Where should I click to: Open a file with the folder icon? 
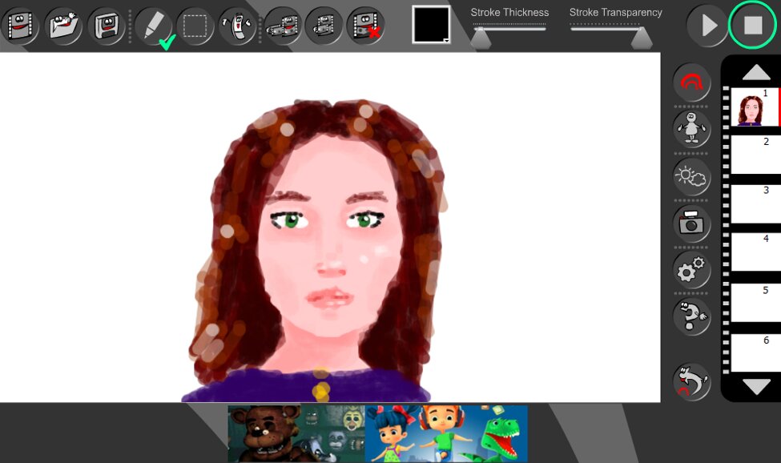pos(63,26)
